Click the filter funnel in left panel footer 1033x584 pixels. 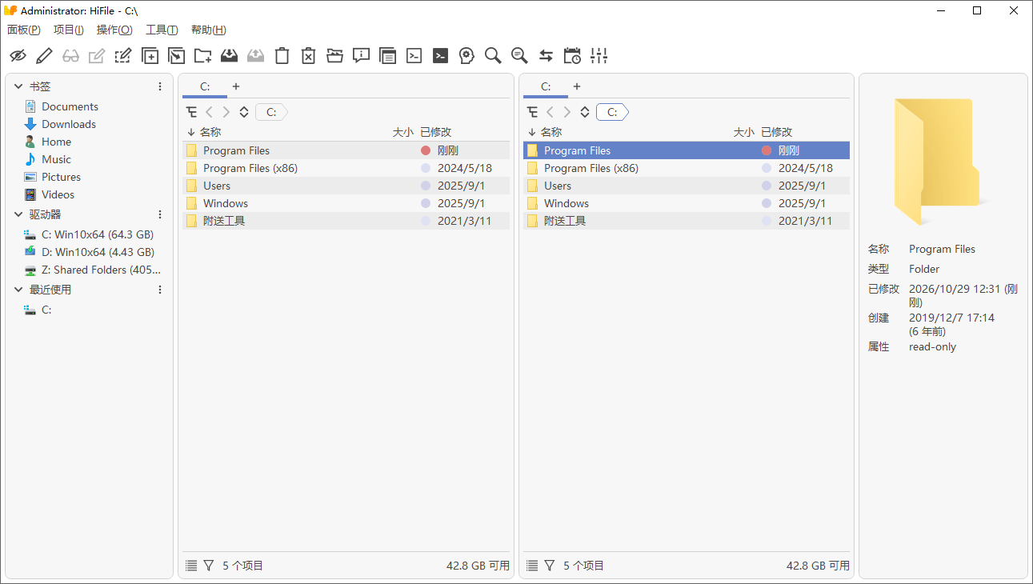209,566
